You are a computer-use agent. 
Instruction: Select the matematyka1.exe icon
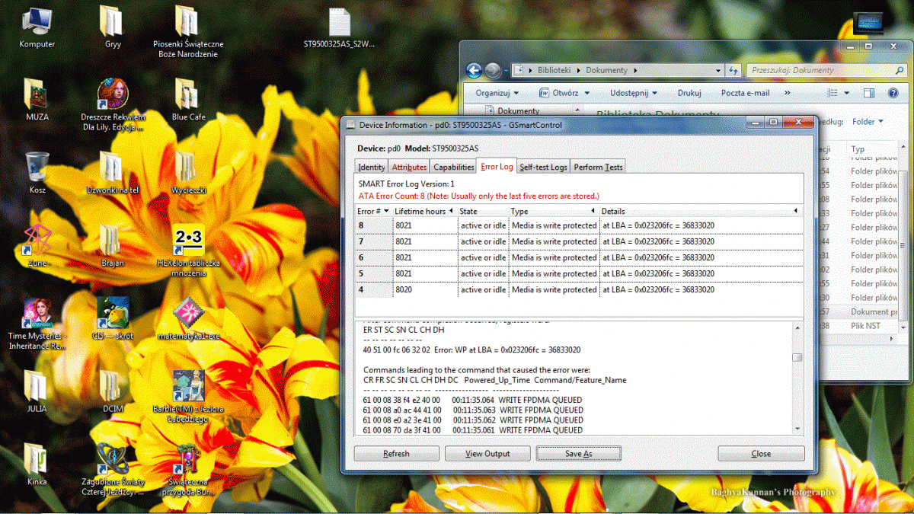click(188, 319)
